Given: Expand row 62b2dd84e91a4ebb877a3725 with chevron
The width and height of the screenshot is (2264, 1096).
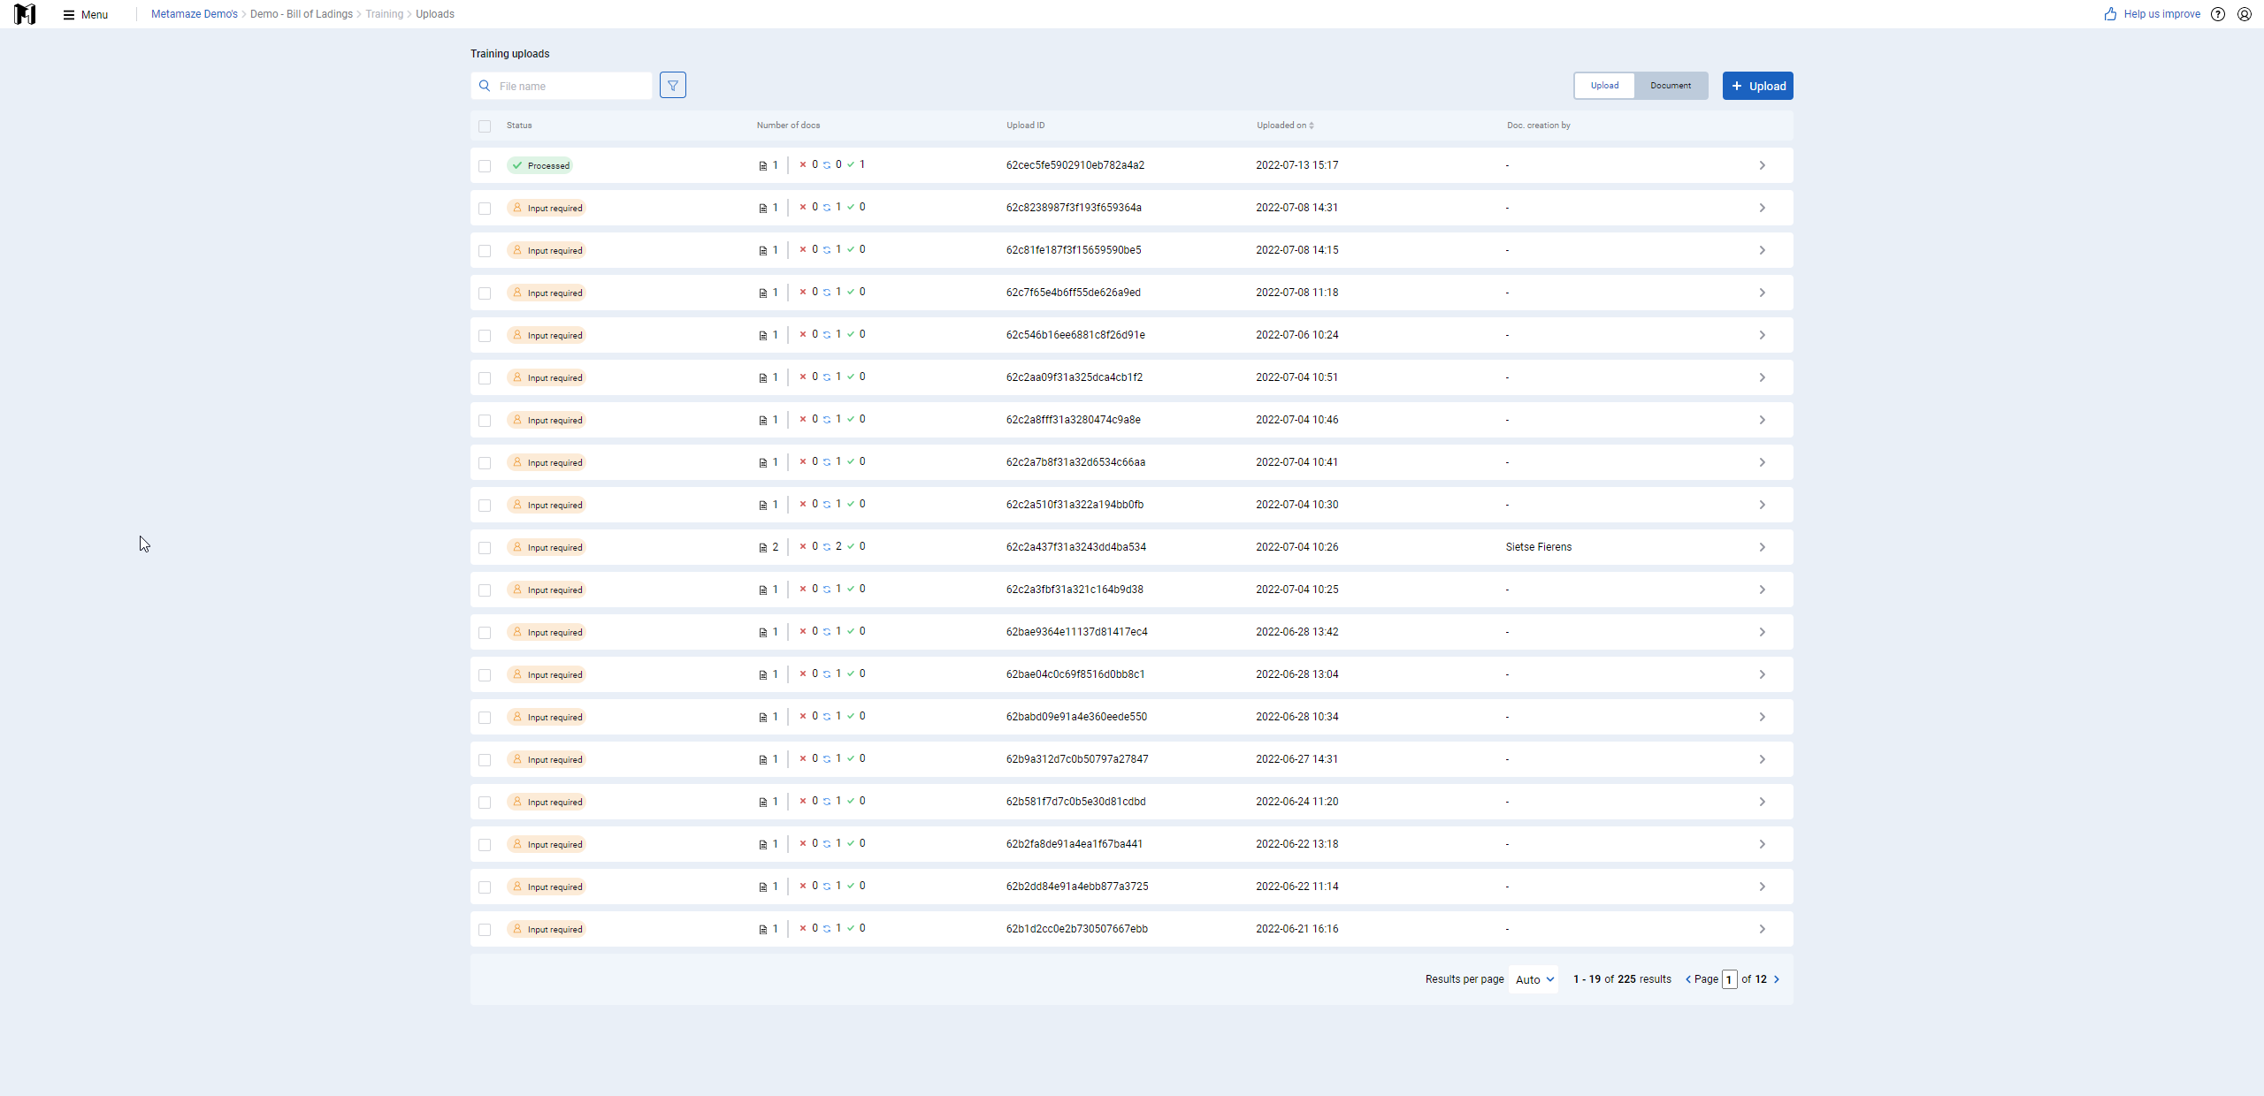Looking at the screenshot, I should (x=1762, y=887).
